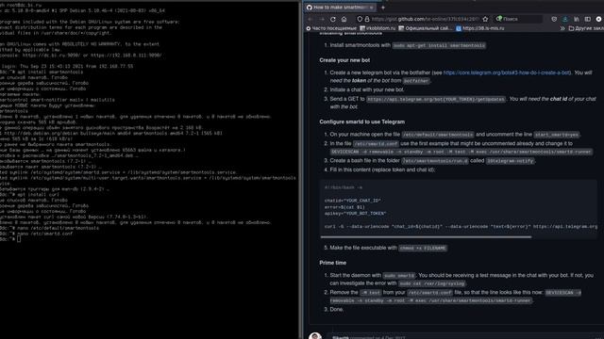Click the code block horizontal scrollbar

coord(426,237)
